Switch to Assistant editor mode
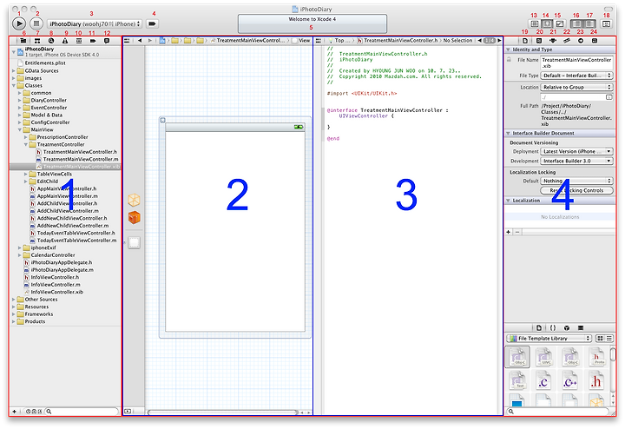 [x=547, y=24]
